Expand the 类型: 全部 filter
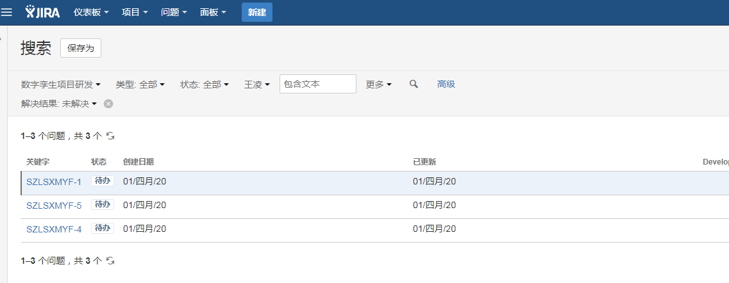 click(140, 85)
